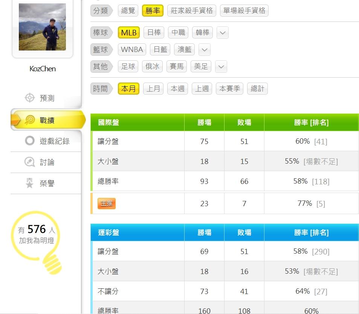This screenshot has width=359, height=314.
Task: Switch time range to 本賽季
Action: [x=229, y=89]
